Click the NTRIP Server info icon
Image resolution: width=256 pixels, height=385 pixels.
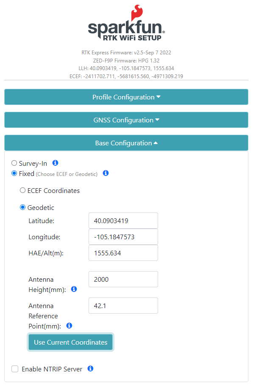tap(90, 369)
